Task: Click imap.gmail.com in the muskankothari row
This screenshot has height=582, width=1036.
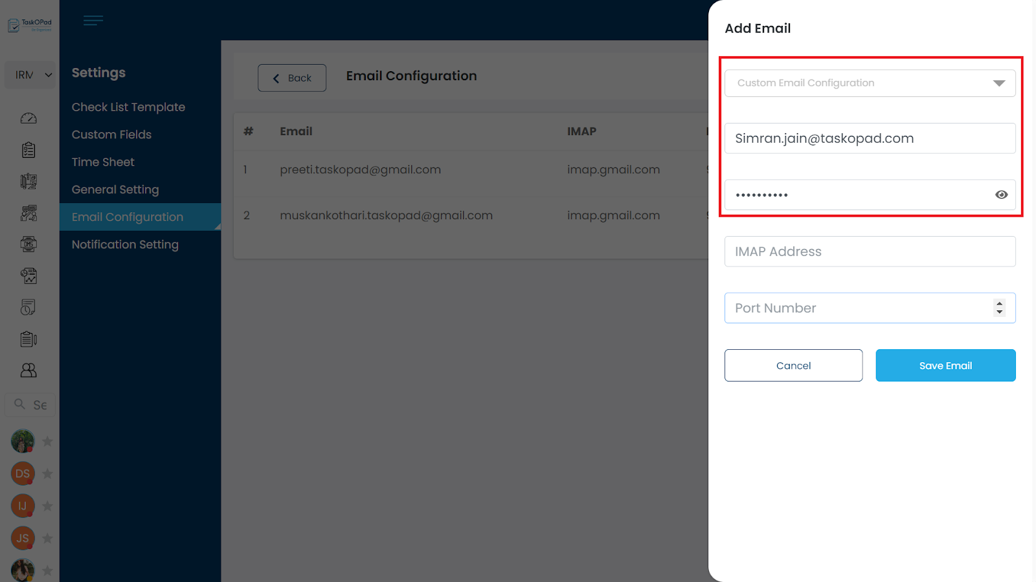Action: tap(614, 215)
